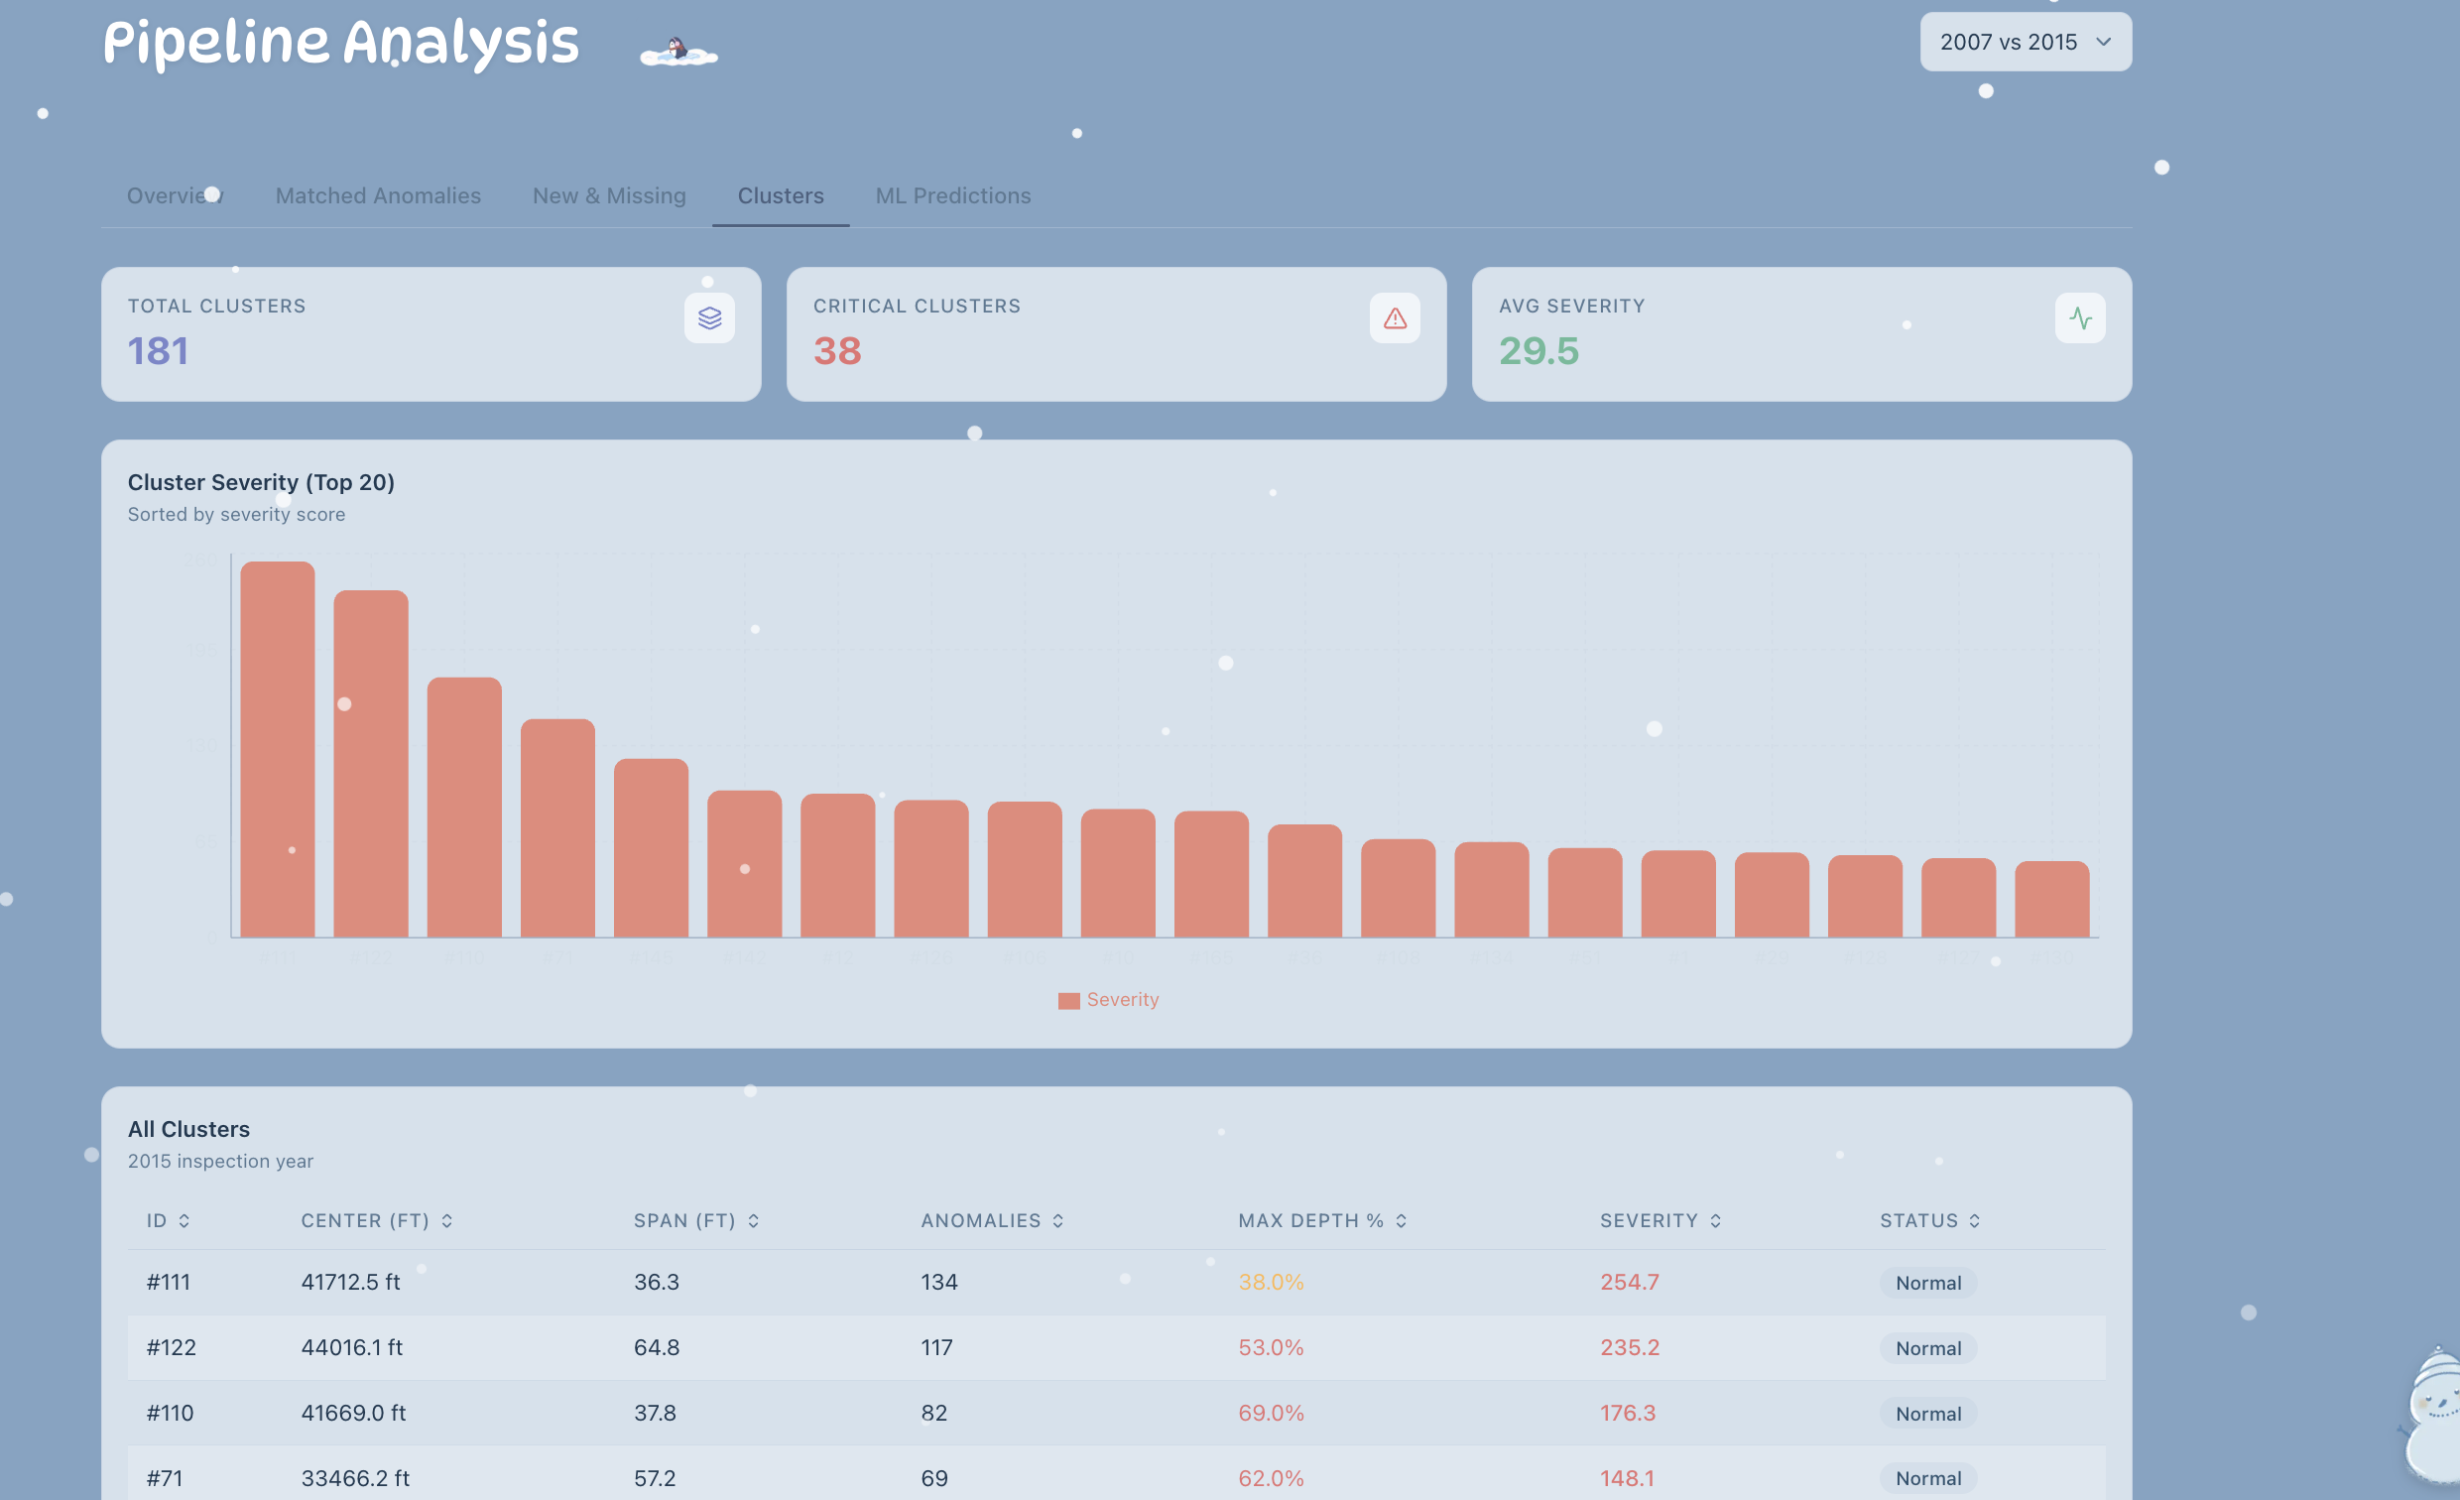Screen dimensions: 2460x1500
Task: Open the ML Predictions tab
Action: tap(952, 195)
